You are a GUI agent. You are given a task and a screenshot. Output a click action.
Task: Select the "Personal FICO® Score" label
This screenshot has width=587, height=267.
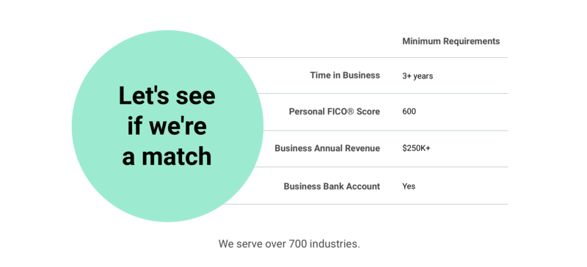point(335,111)
